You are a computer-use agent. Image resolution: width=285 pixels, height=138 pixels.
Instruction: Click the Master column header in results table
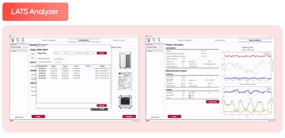[x=53, y=66]
